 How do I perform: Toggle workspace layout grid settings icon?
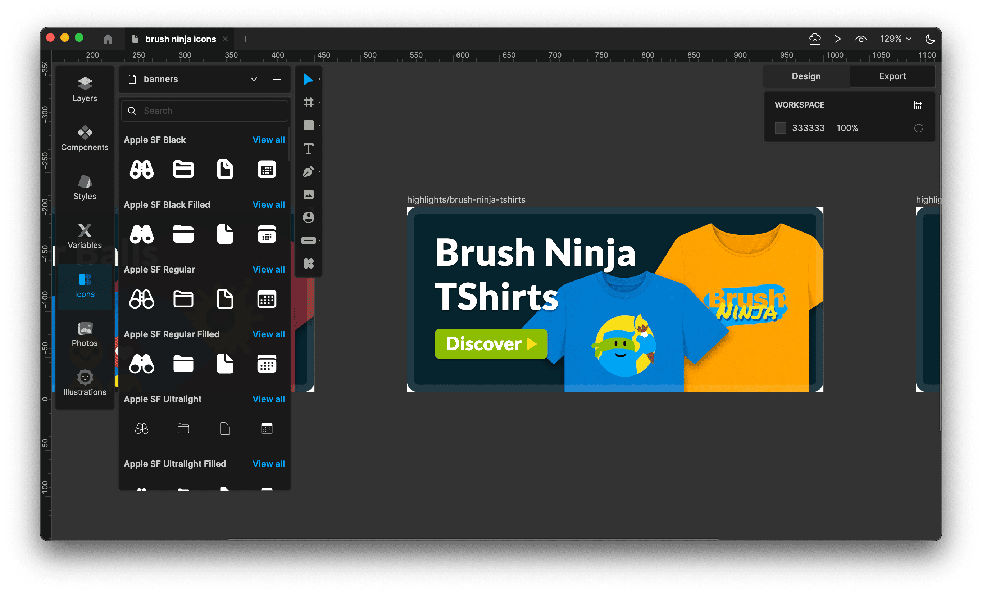(918, 105)
